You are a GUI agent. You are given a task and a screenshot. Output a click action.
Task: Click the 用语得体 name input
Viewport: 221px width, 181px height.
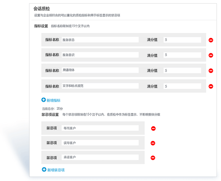click(x=100, y=70)
